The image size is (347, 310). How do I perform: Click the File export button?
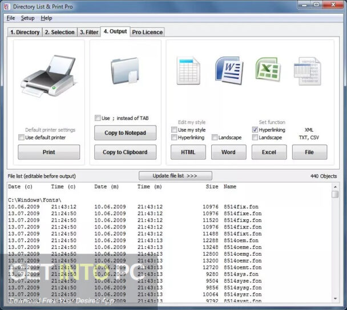click(x=309, y=152)
